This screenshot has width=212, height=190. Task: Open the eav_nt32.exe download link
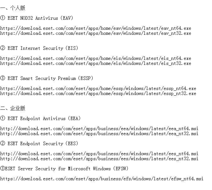95,33
